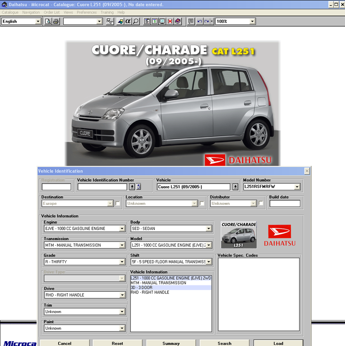Click the undo arrow toolbar icon
The image size is (345, 346).
pos(200,22)
